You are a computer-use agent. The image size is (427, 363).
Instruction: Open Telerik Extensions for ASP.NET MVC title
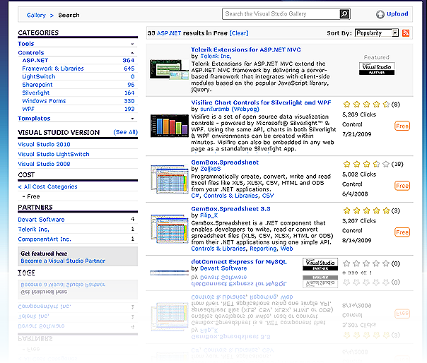(x=246, y=49)
